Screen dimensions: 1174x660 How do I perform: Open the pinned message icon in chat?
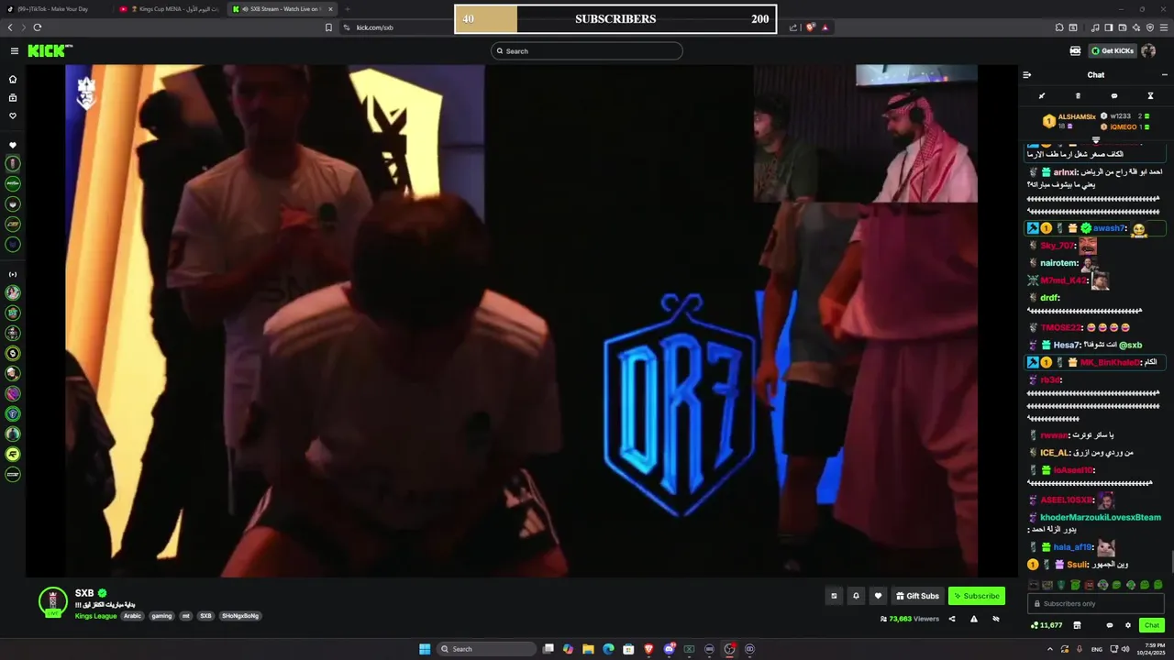(1042, 96)
